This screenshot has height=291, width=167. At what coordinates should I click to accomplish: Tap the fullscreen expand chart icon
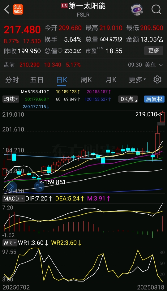(39, 186)
